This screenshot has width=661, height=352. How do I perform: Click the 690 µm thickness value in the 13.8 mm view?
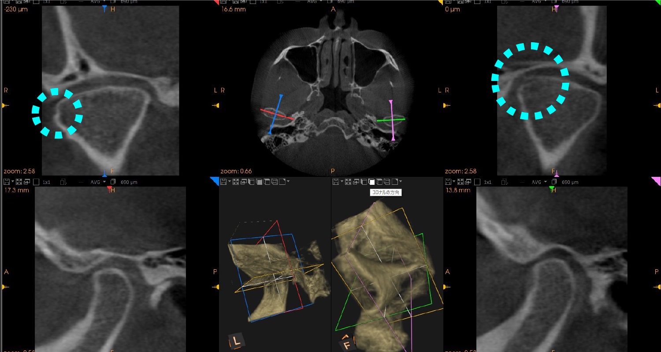click(x=570, y=182)
